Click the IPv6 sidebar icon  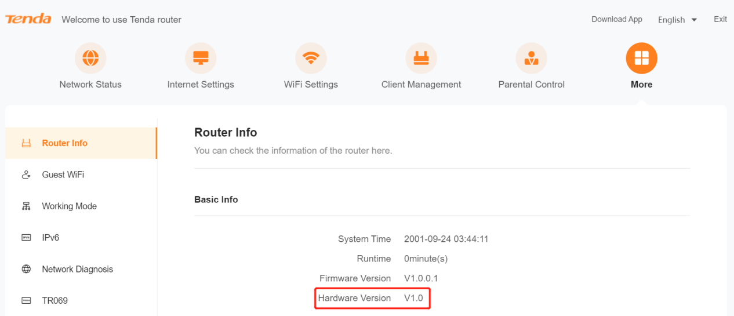click(26, 238)
